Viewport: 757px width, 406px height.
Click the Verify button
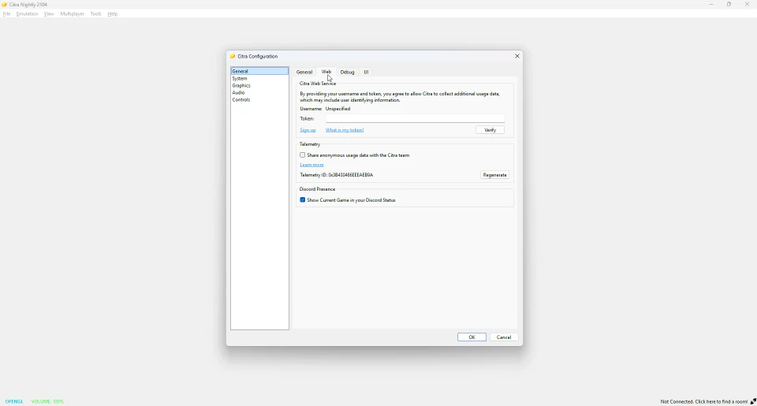click(x=490, y=130)
